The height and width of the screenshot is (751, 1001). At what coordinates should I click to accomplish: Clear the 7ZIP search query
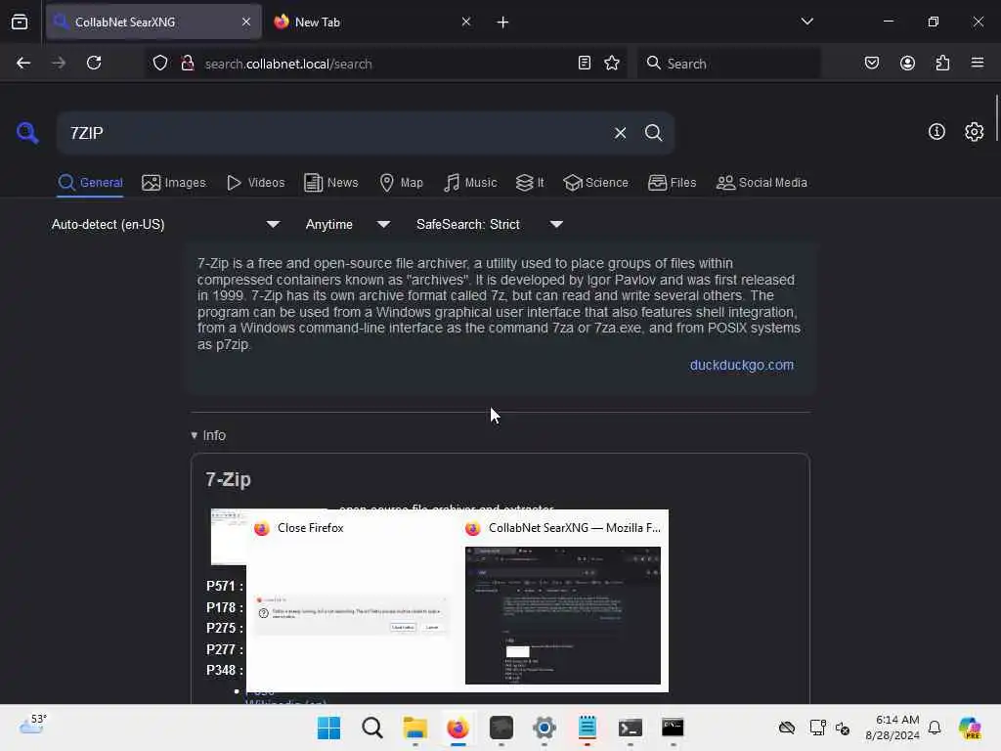tap(620, 133)
